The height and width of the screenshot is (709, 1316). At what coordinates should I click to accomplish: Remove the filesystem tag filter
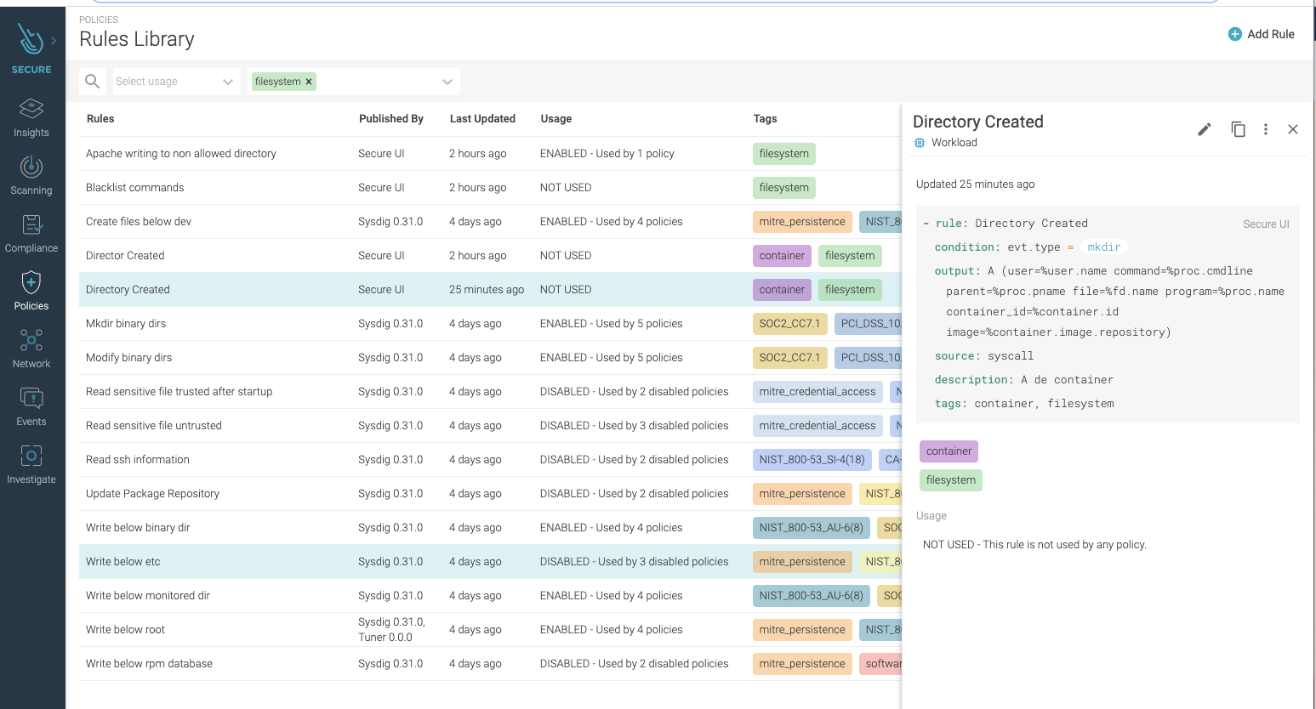(x=309, y=82)
